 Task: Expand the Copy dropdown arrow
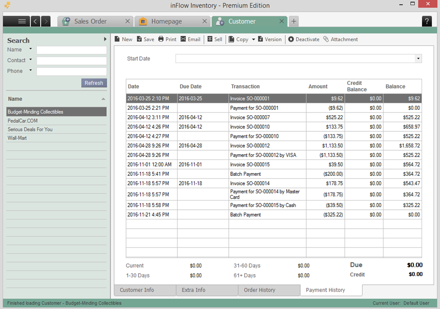point(253,39)
